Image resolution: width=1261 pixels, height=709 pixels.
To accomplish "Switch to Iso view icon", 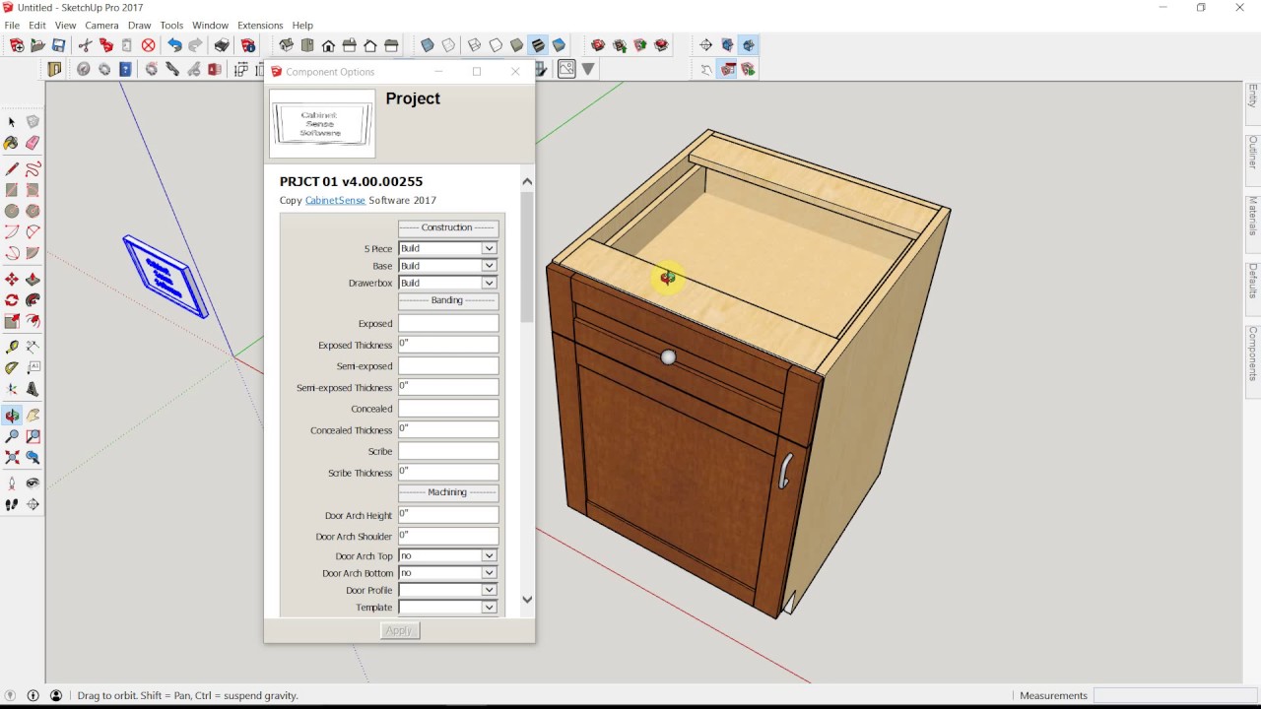I will [286, 45].
